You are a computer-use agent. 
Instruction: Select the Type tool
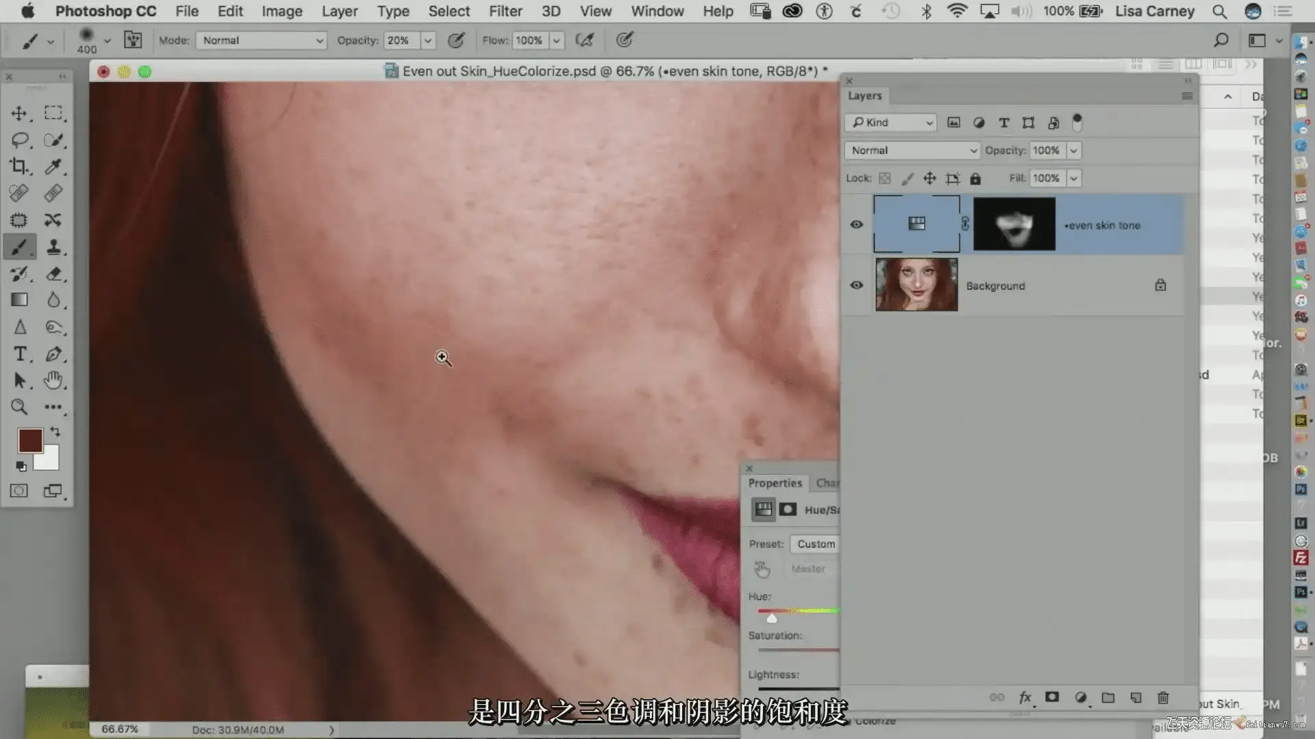(19, 354)
